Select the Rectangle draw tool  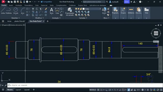pyautogui.click(x=27, y=9)
